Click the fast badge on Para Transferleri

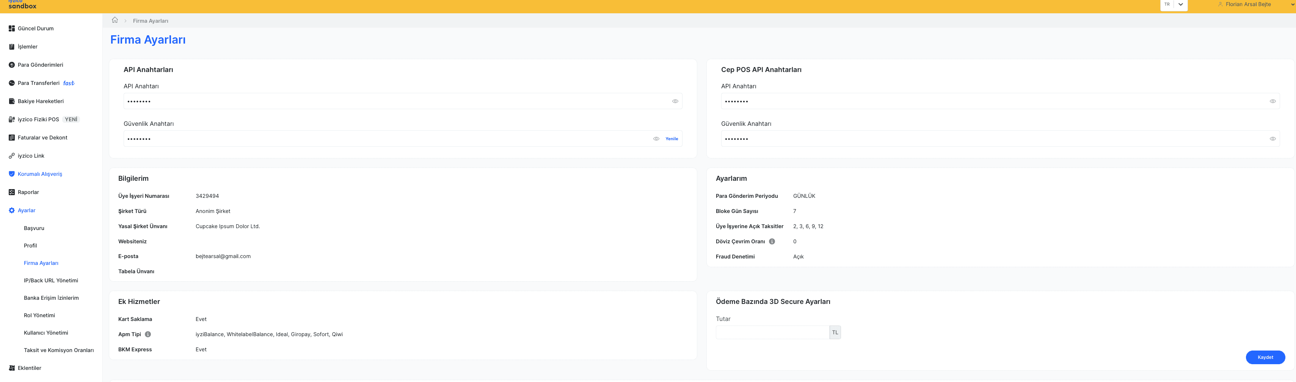click(68, 83)
